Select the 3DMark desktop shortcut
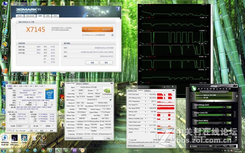 (5, 58)
